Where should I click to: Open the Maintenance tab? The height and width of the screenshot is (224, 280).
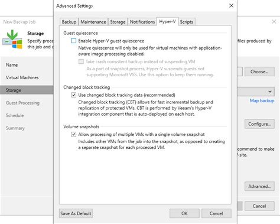93,22
